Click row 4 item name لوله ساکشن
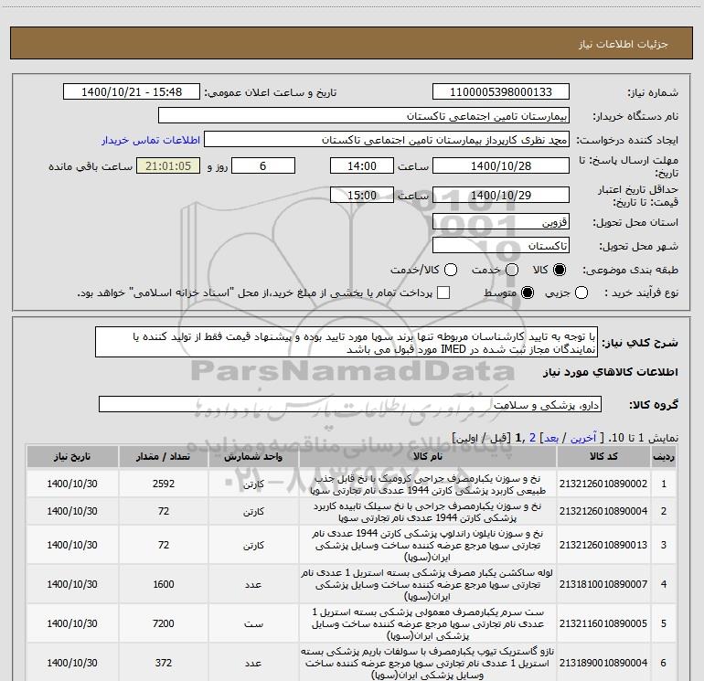 428,584
